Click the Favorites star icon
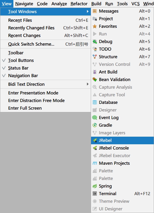The width and height of the screenshot is (154, 213). tap(95, 26)
